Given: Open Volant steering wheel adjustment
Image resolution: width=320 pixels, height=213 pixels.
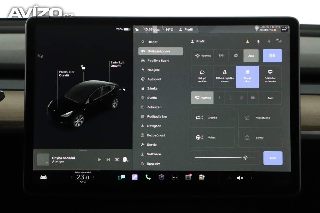Looking at the screenshot, I should (x=212, y=138).
